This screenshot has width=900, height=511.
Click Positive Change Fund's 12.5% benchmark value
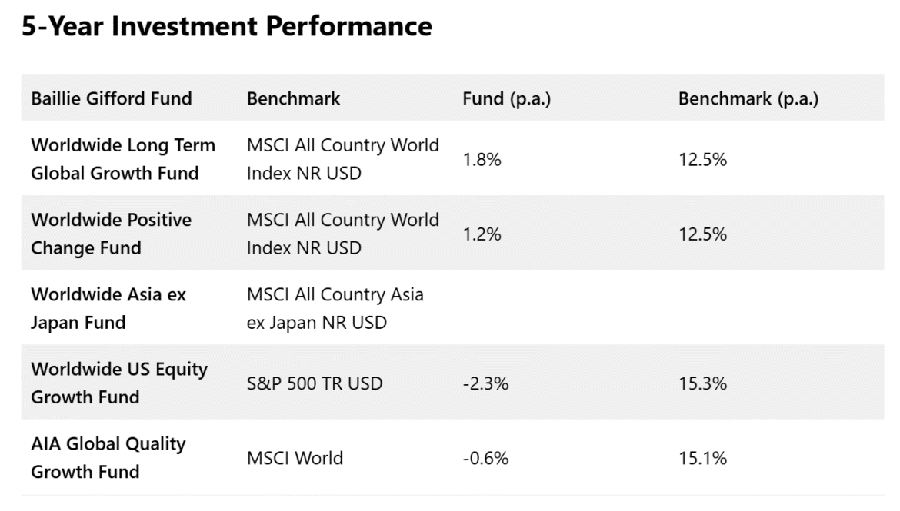pyautogui.click(x=702, y=234)
